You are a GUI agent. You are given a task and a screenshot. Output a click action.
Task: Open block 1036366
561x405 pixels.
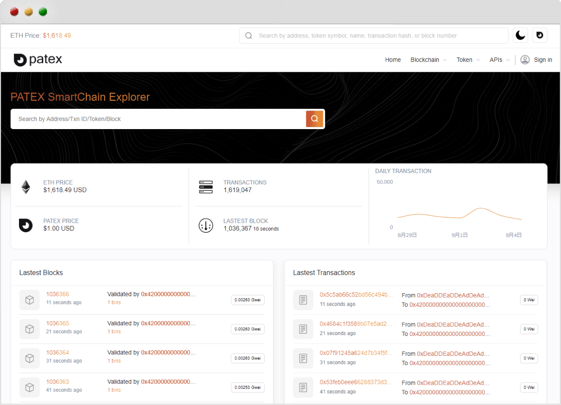point(57,294)
